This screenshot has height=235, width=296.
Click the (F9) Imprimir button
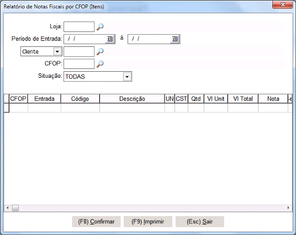point(148,222)
